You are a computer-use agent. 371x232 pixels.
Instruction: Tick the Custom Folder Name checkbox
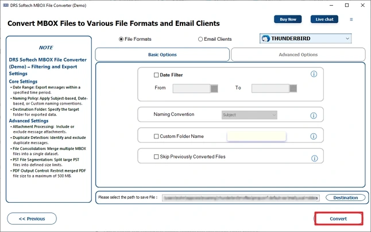pyautogui.click(x=156, y=136)
